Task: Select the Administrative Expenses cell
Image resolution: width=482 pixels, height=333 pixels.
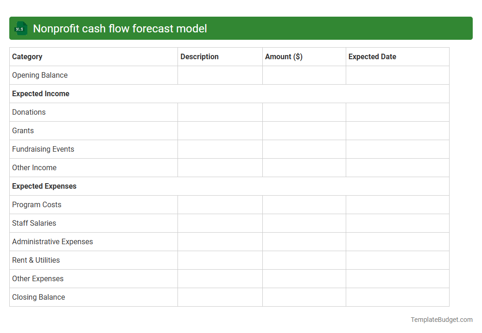Action: coord(52,241)
